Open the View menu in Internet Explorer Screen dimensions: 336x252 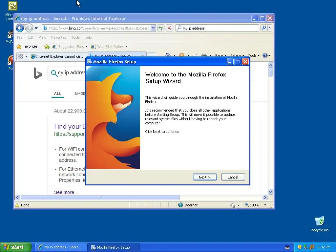[42, 37]
